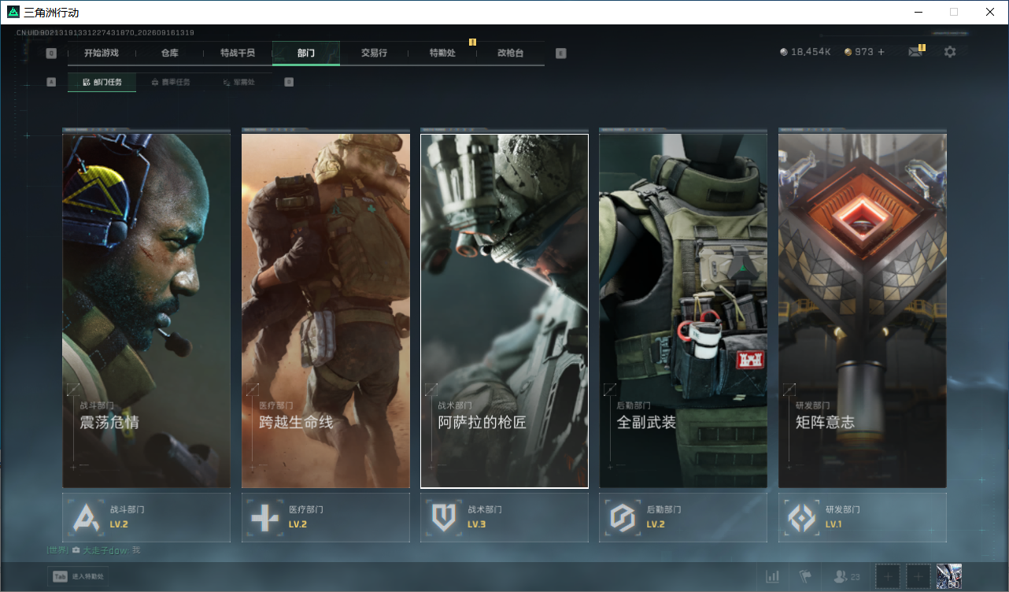Screen dimensions: 1009x592
Task: Select the 部门 tab
Action: [306, 54]
